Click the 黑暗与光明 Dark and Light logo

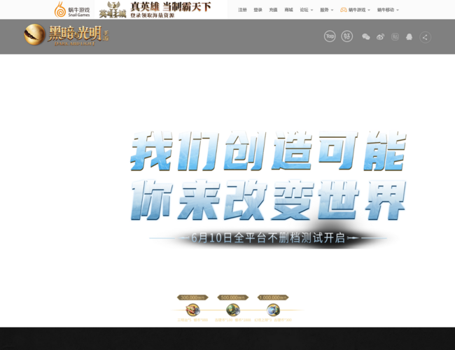point(66,35)
